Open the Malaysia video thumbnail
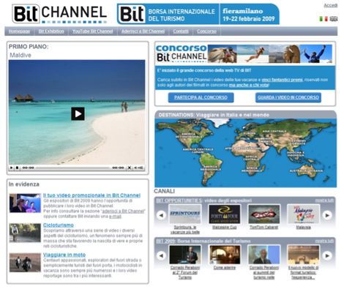Screen dimensions: 344x289 tap(303, 214)
